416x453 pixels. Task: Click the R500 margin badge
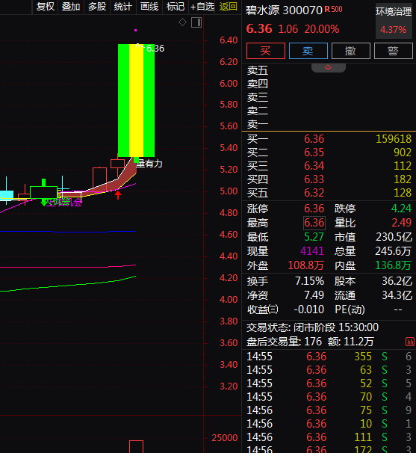coord(333,9)
